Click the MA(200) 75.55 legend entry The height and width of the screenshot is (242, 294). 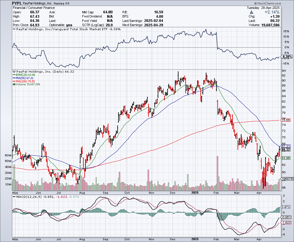pos(24,81)
